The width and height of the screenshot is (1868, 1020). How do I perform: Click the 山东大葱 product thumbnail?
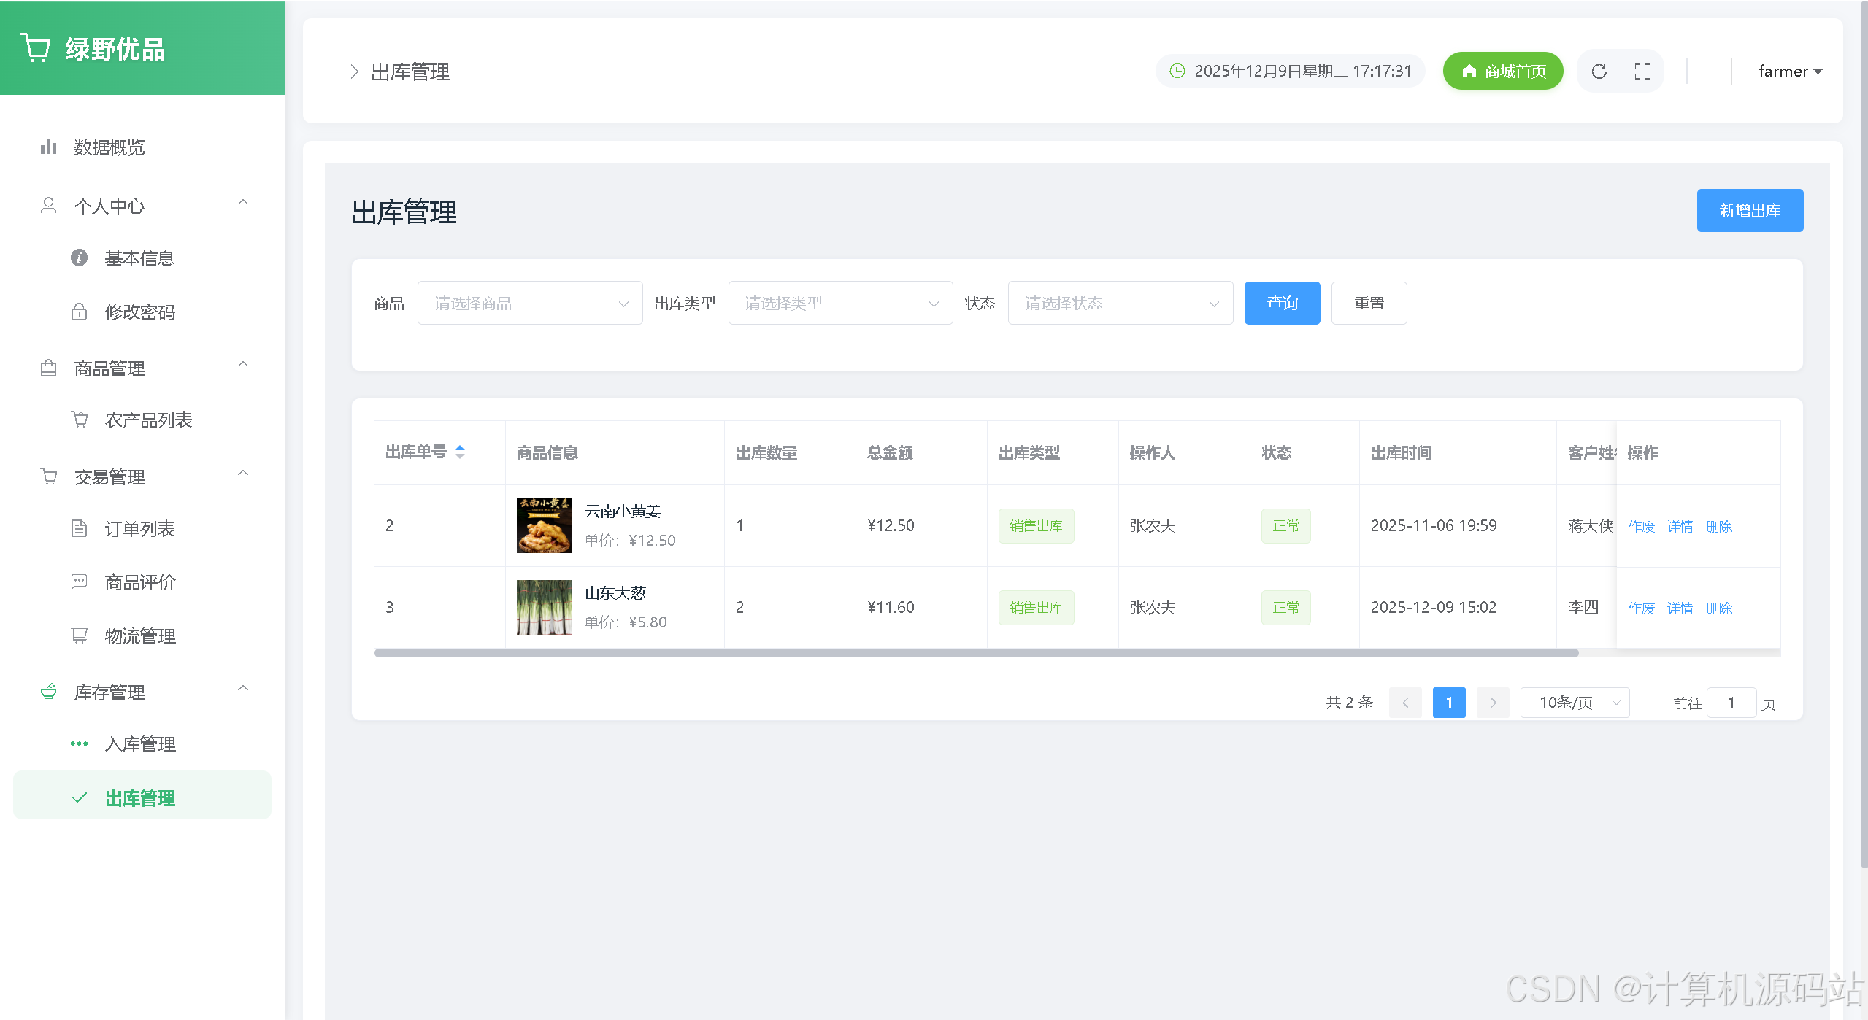(544, 607)
